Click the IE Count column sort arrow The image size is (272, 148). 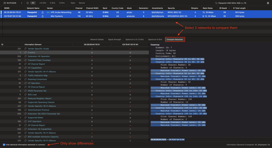click(229, 8)
